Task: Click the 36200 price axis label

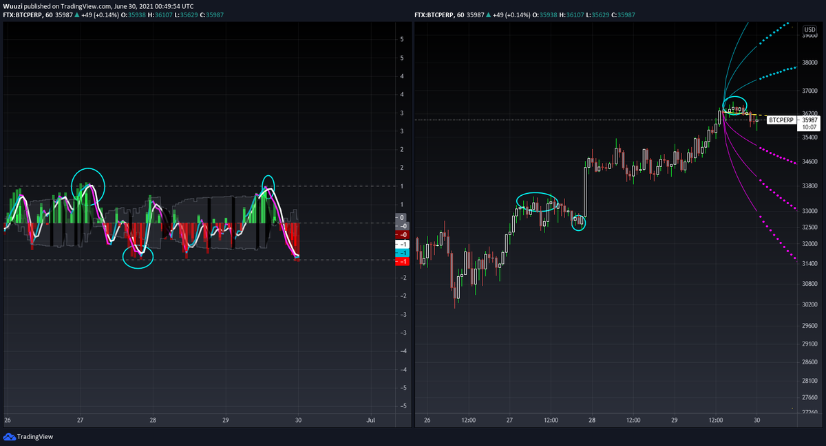Action: [809, 113]
